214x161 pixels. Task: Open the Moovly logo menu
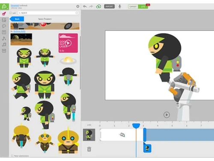click(4, 6)
